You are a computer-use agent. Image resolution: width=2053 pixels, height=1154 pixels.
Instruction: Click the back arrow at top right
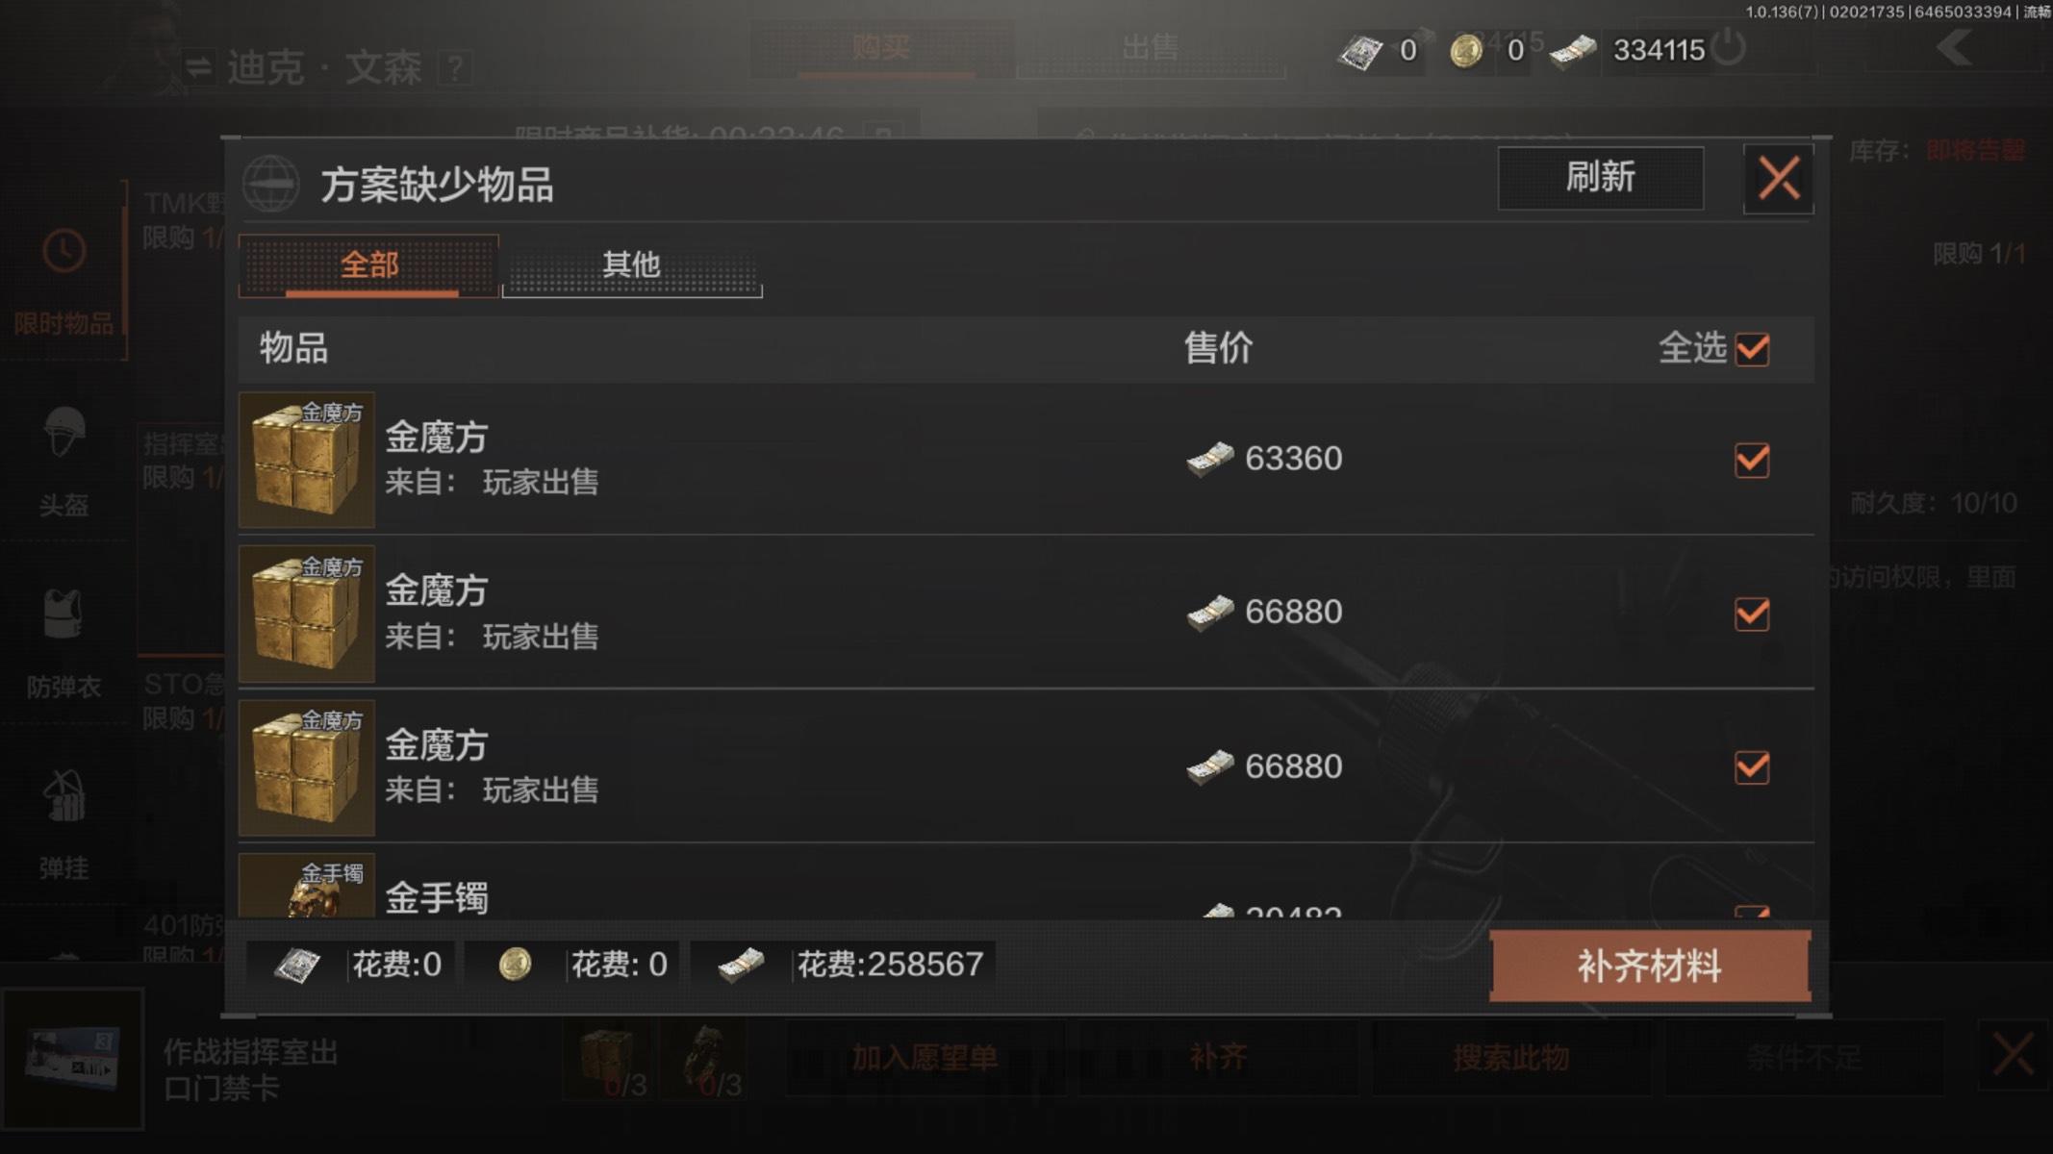tap(1956, 47)
